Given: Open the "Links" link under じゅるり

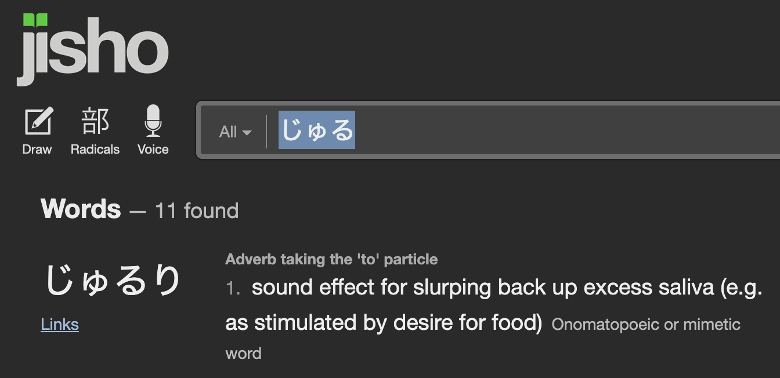Looking at the screenshot, I should tap(60, 324).
